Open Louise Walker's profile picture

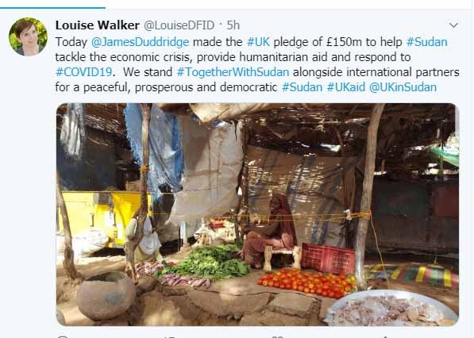[28, 36]
